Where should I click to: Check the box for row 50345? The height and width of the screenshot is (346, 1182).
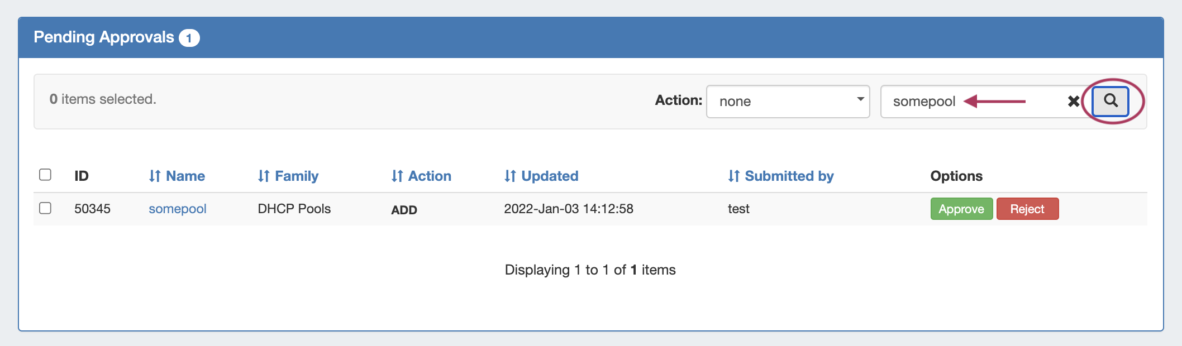[45, 208]
